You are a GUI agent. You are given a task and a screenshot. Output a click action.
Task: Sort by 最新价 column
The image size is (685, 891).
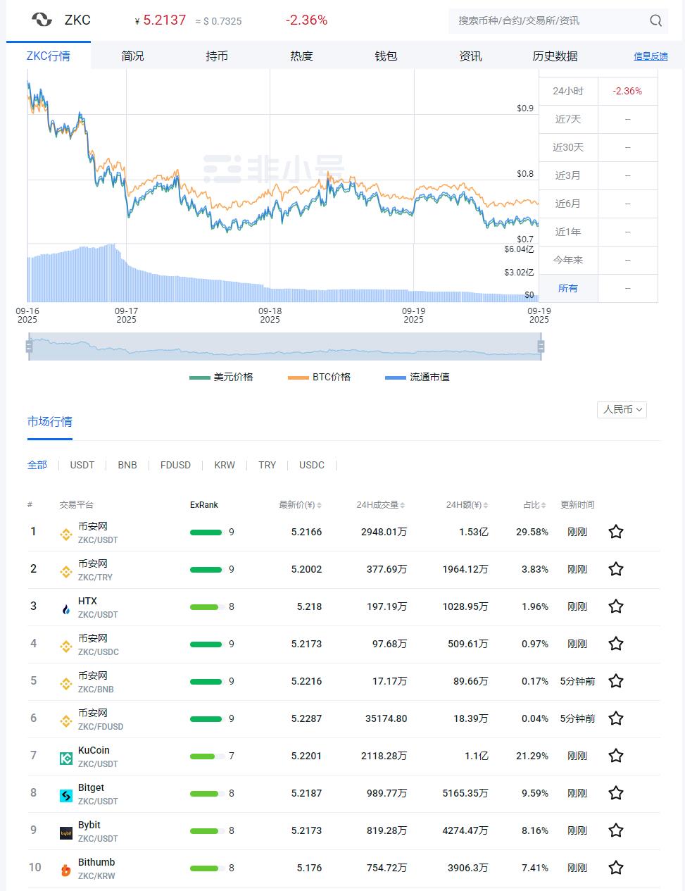click(300, 505)
